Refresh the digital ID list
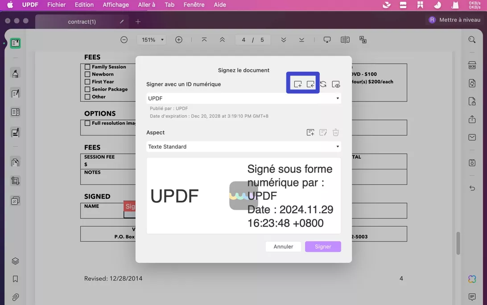The image size is (487, 305). (x=323, y=84)
